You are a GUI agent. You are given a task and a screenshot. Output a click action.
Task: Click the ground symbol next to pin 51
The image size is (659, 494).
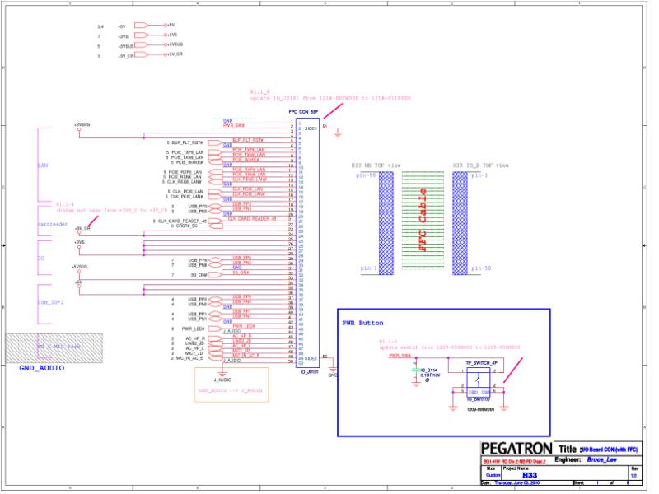(x=338, y=134)
